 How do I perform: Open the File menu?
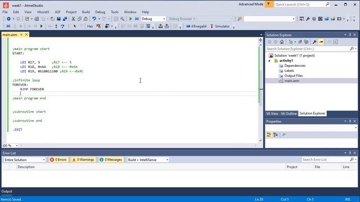tap(5, 12)
